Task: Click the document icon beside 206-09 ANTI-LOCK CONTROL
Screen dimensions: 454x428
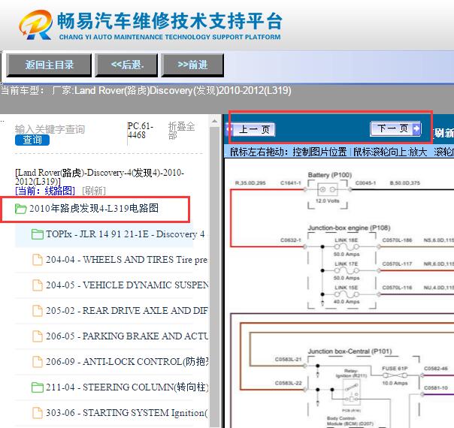Action: pos(38,361)
